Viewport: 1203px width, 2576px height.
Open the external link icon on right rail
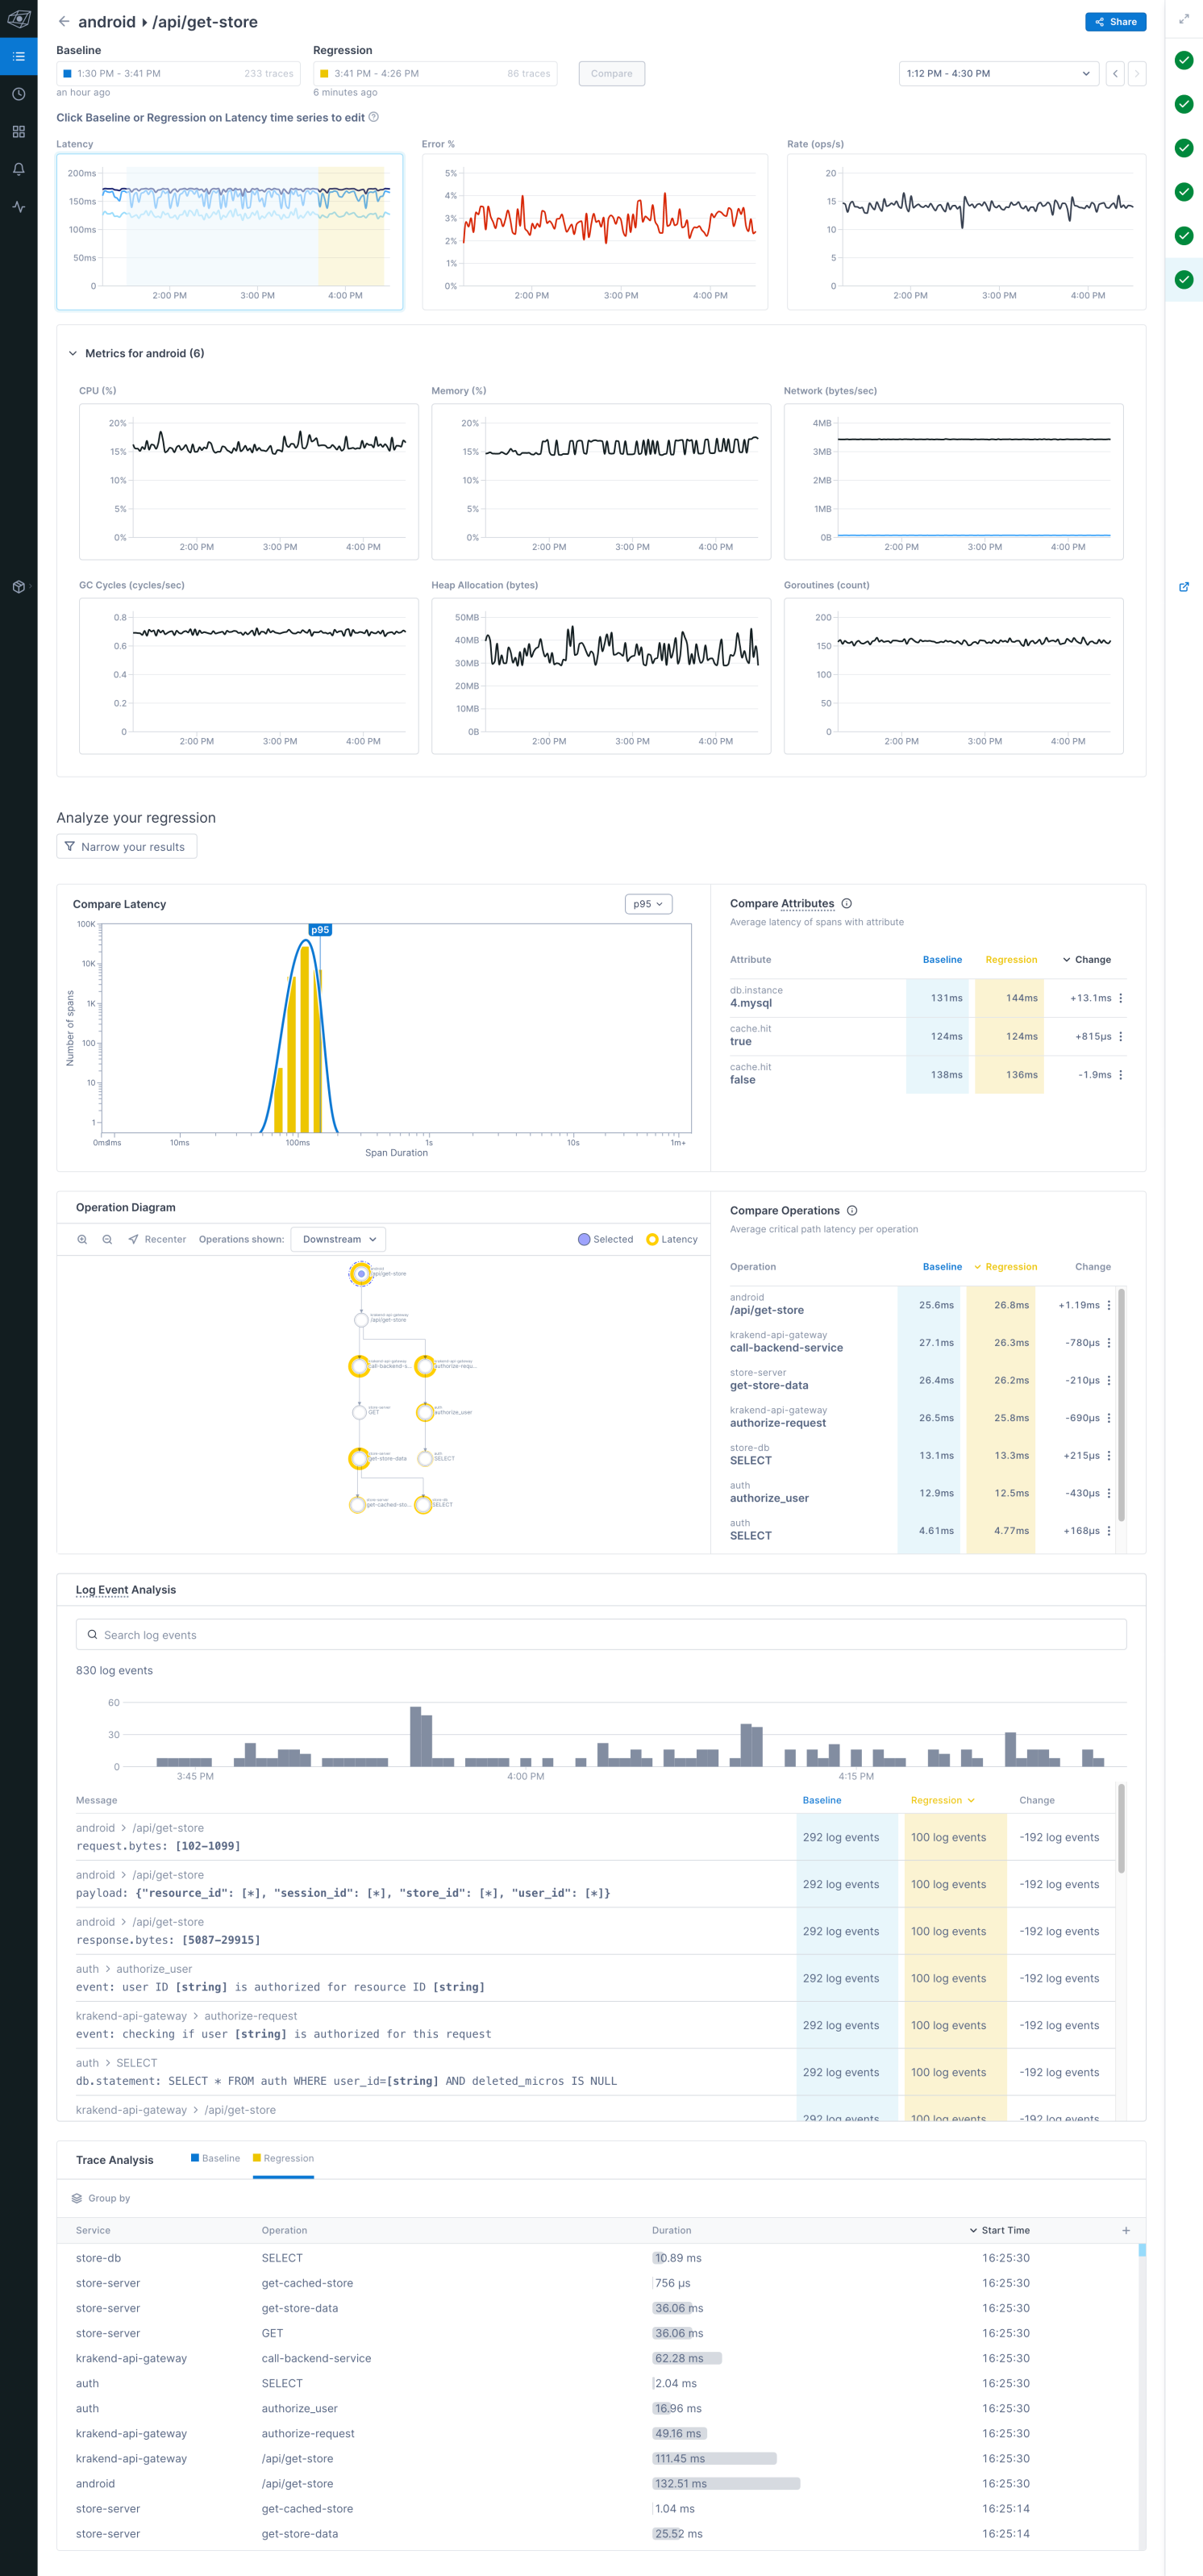(x=1184, y=587)
